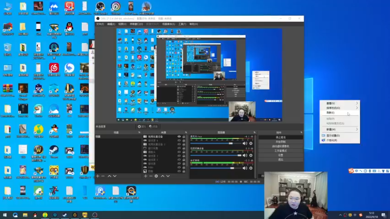Image resolution: width=390 pixels, height=219 pixels.
Task: Open the 视频采集设备 audio settings gear
Action: point(251,155)
